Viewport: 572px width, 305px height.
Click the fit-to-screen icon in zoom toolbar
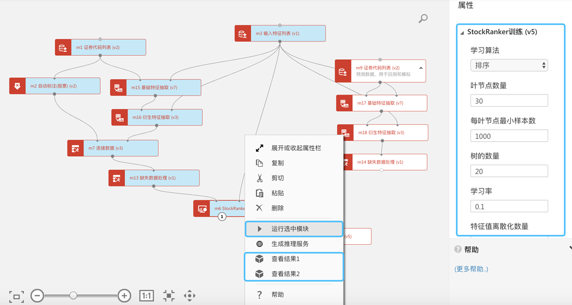pos(17,296)
